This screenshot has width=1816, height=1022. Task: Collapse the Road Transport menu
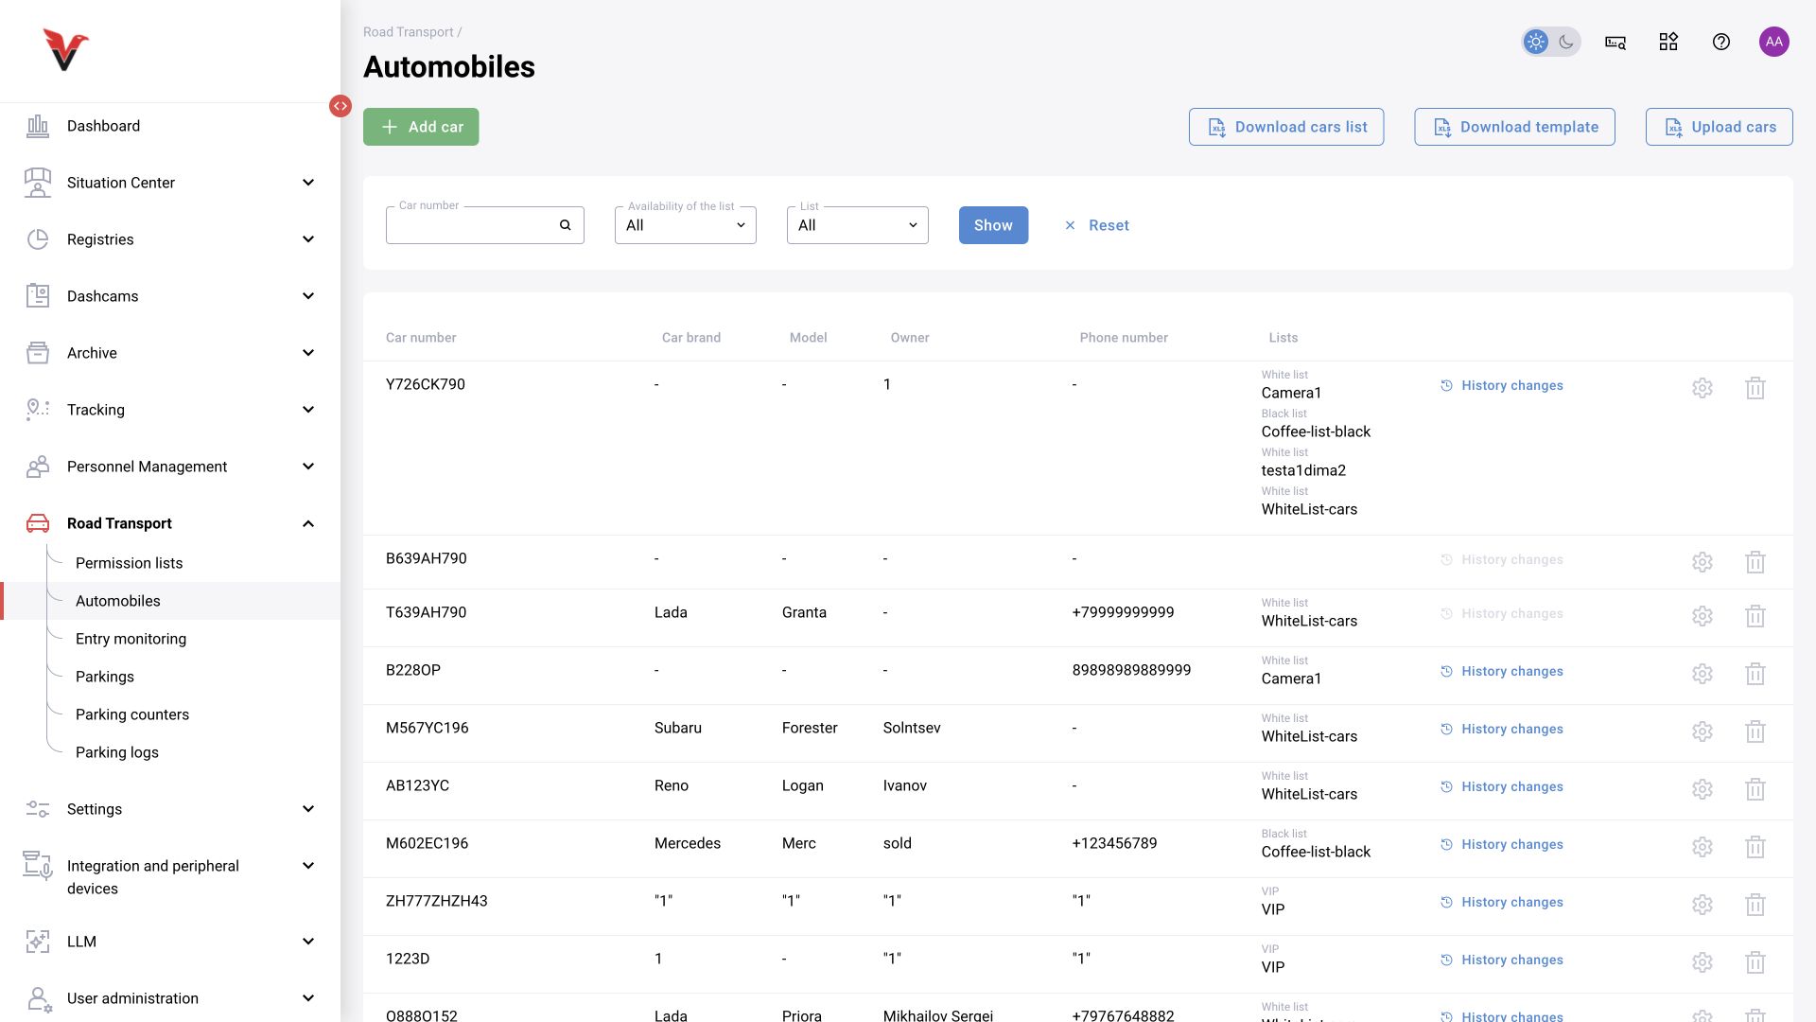click(x=170, y=523)
